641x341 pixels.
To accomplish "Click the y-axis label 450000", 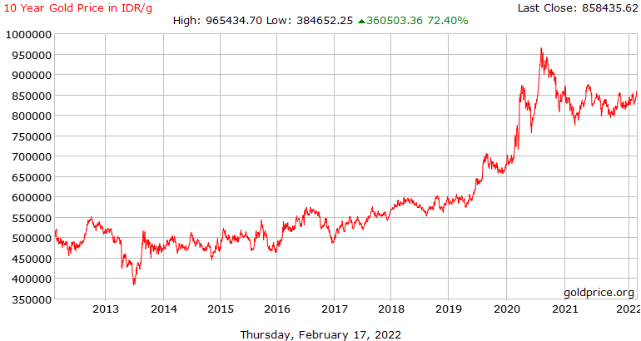I will pyautogui.click(x=32, y=259).
